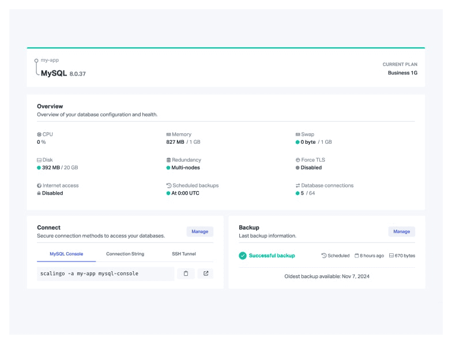Switch to the MySQL Console tab
This screenshot has height=344, width=452.
click(66, 254)
